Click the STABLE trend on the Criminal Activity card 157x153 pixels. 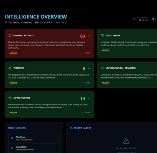coord(86,53)
